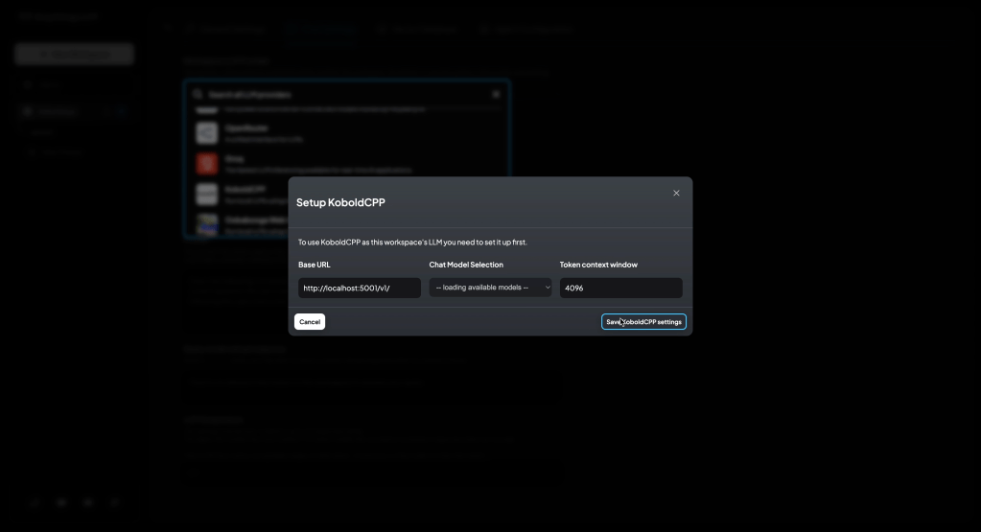
Task: Open the Chat Model Selection dropdown
Action: [x=490, y=288]
